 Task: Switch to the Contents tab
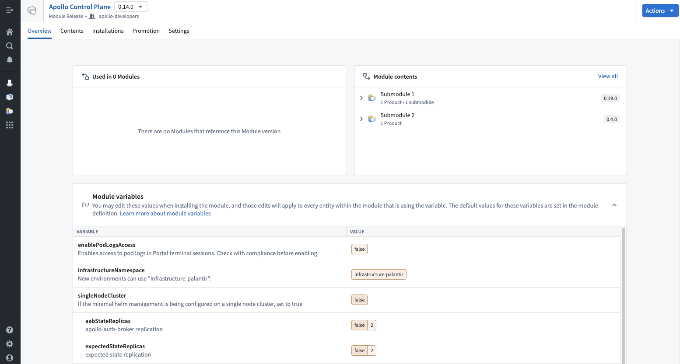(x=72, y=31)
